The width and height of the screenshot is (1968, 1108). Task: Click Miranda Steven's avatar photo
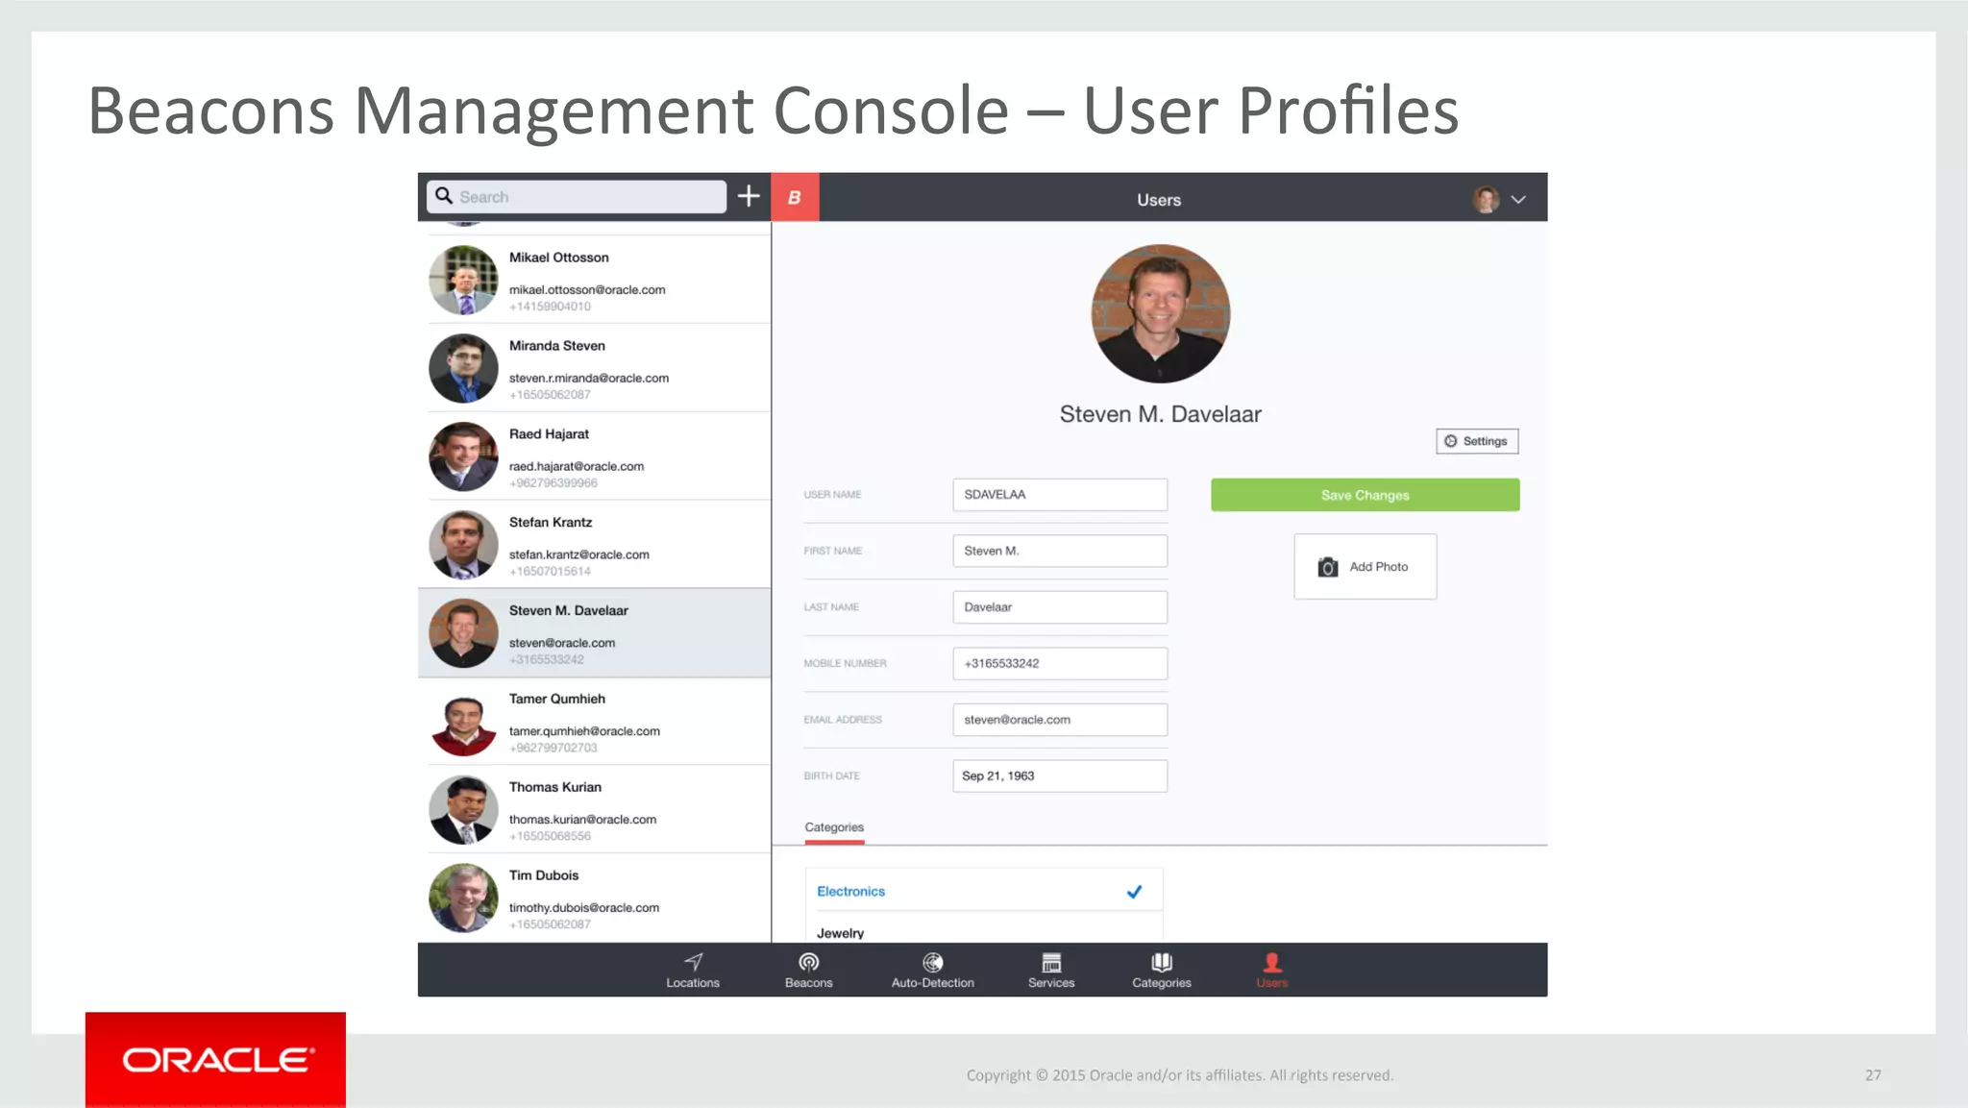point(463,368)
